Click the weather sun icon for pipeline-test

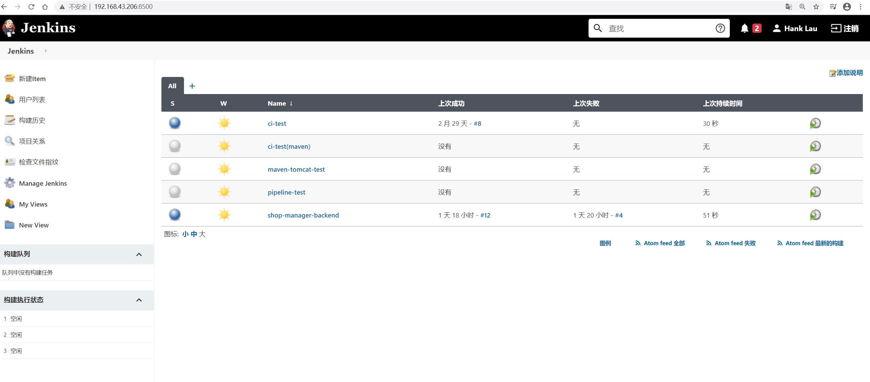[x=224, y=192]
